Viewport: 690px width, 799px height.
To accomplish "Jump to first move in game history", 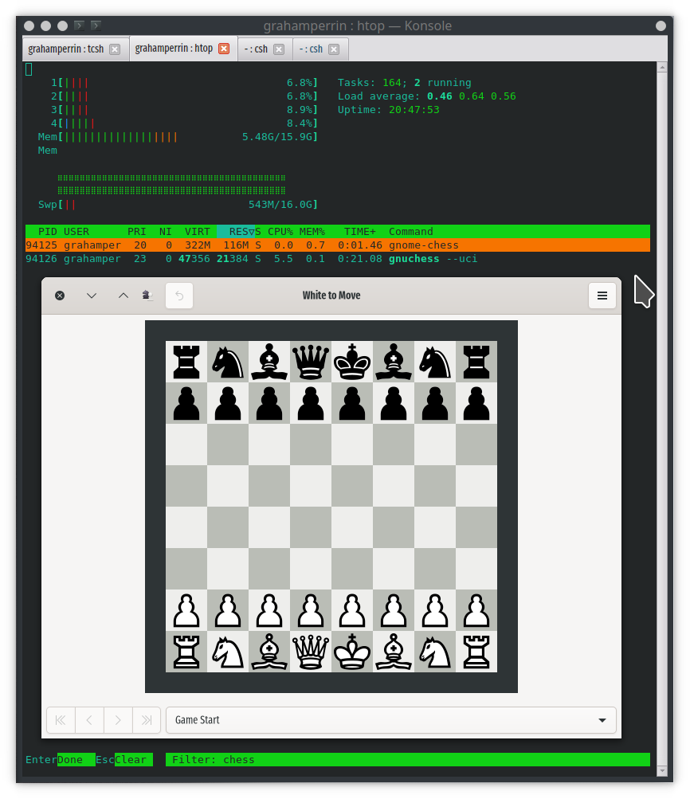I will (61, 720).
